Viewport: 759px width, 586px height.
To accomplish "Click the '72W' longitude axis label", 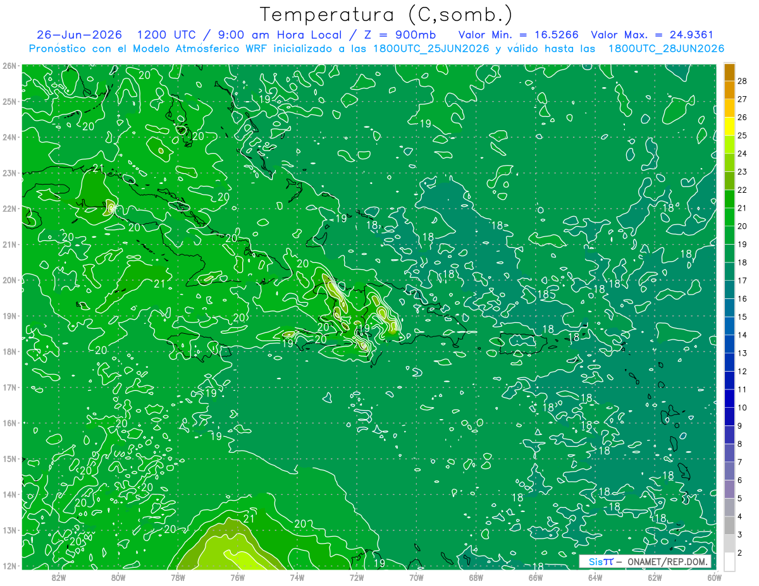I will pos(357,577).
